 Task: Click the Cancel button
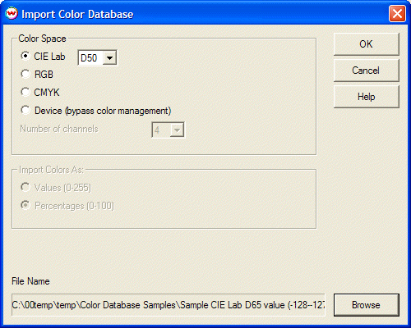point(367,71)
